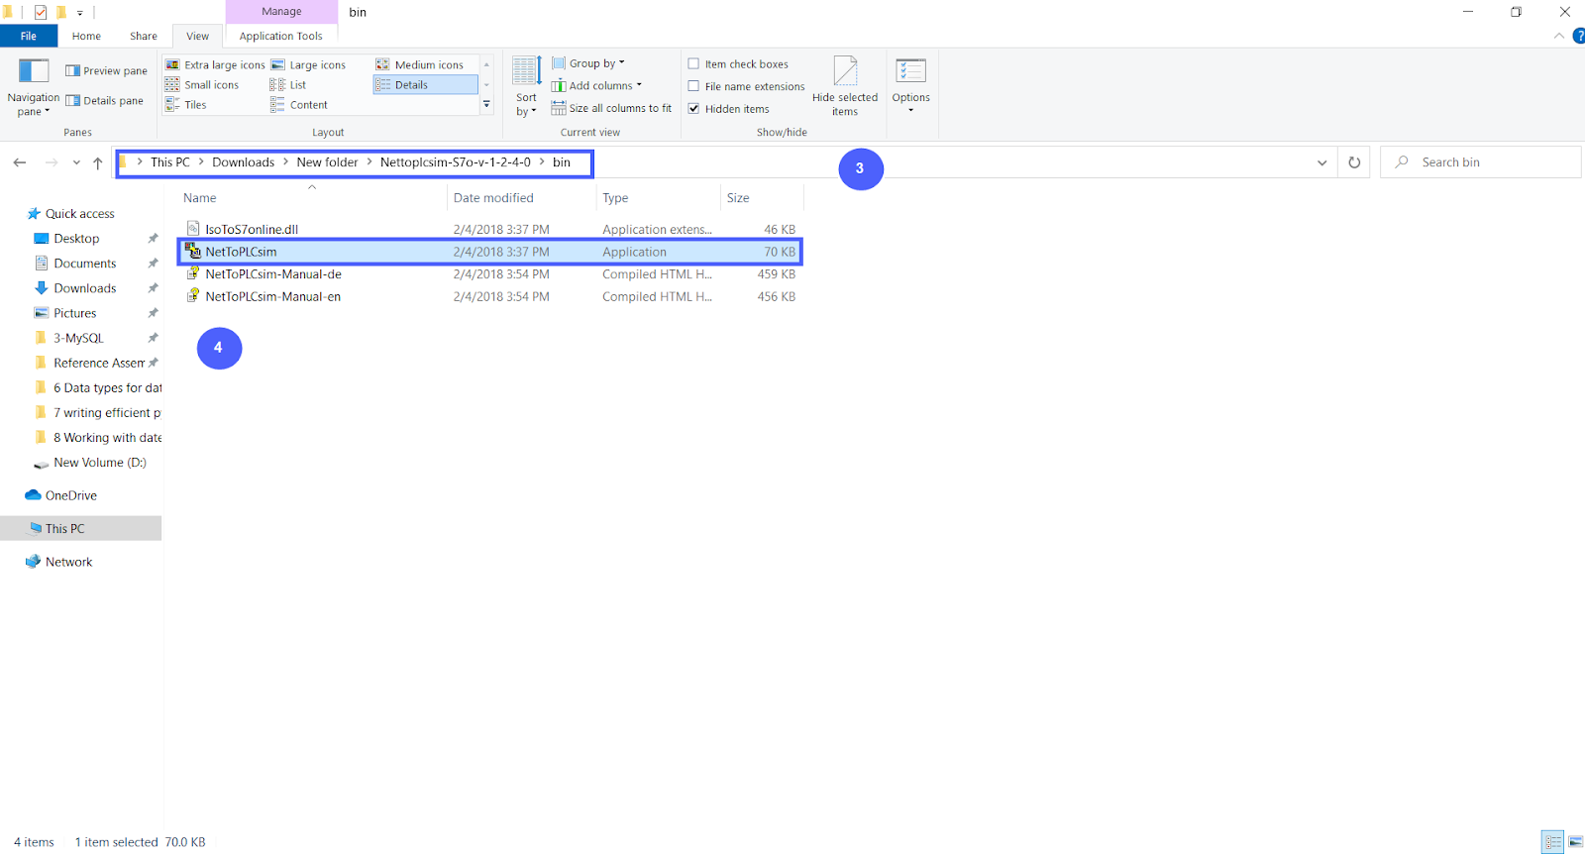
Task: Click Nettoplcsim-S7o-v-1-2-4-0 breadcrumb
Action: click(x=456, y=162)
